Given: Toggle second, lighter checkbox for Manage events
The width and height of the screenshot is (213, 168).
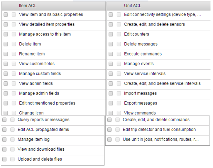Looking at the screenshot, I should 119,64.
